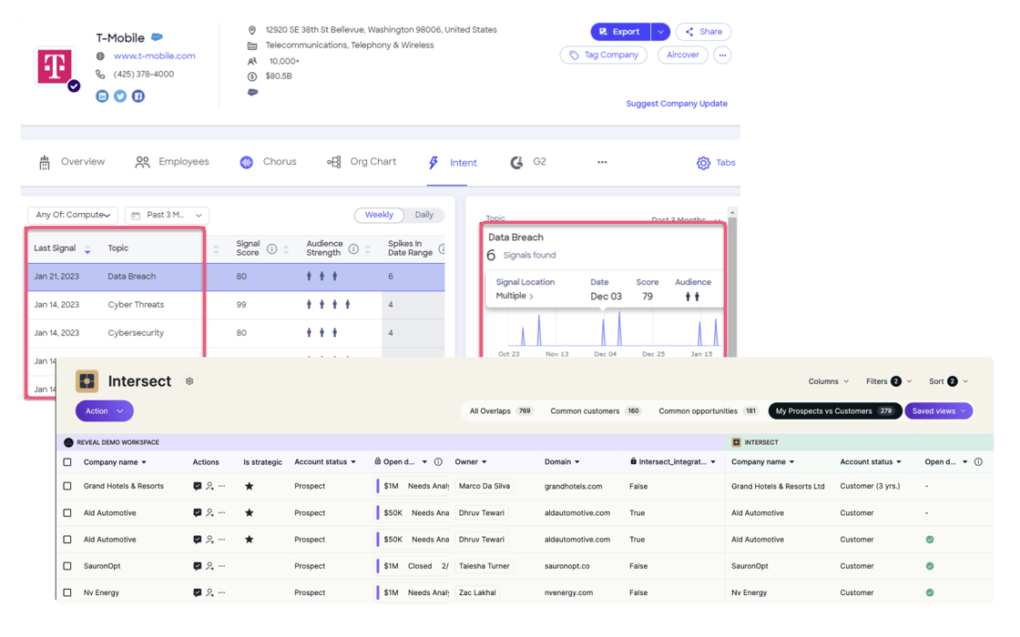Open the 'Past 3 M..' date range dropdown
The height and width of the screenshot is (637, 1020).
pyautogui.click(x=168, y=215)
